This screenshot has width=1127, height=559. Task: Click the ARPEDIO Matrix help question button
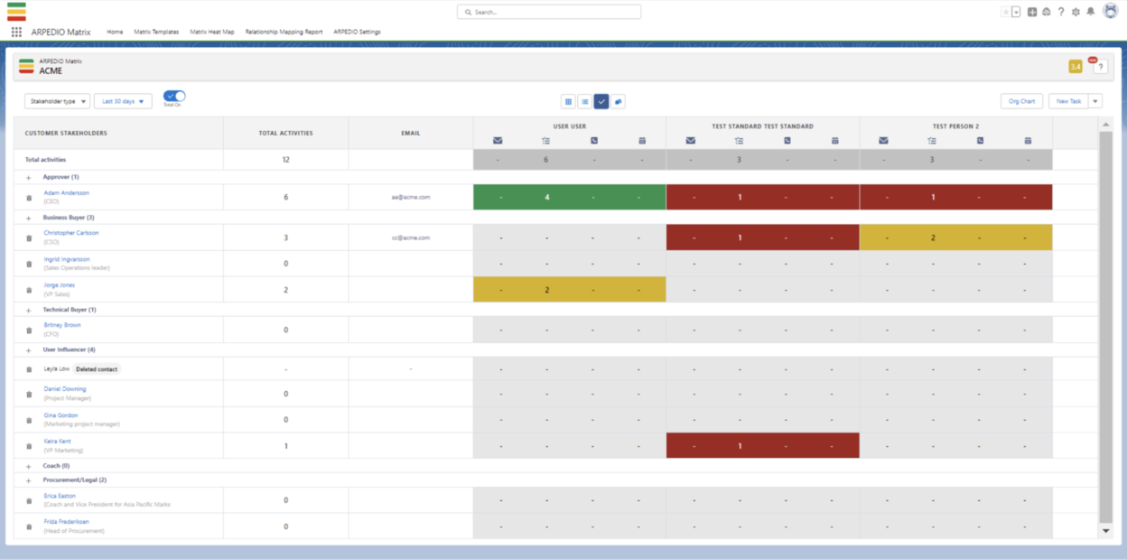click(x=1101, y=67)
